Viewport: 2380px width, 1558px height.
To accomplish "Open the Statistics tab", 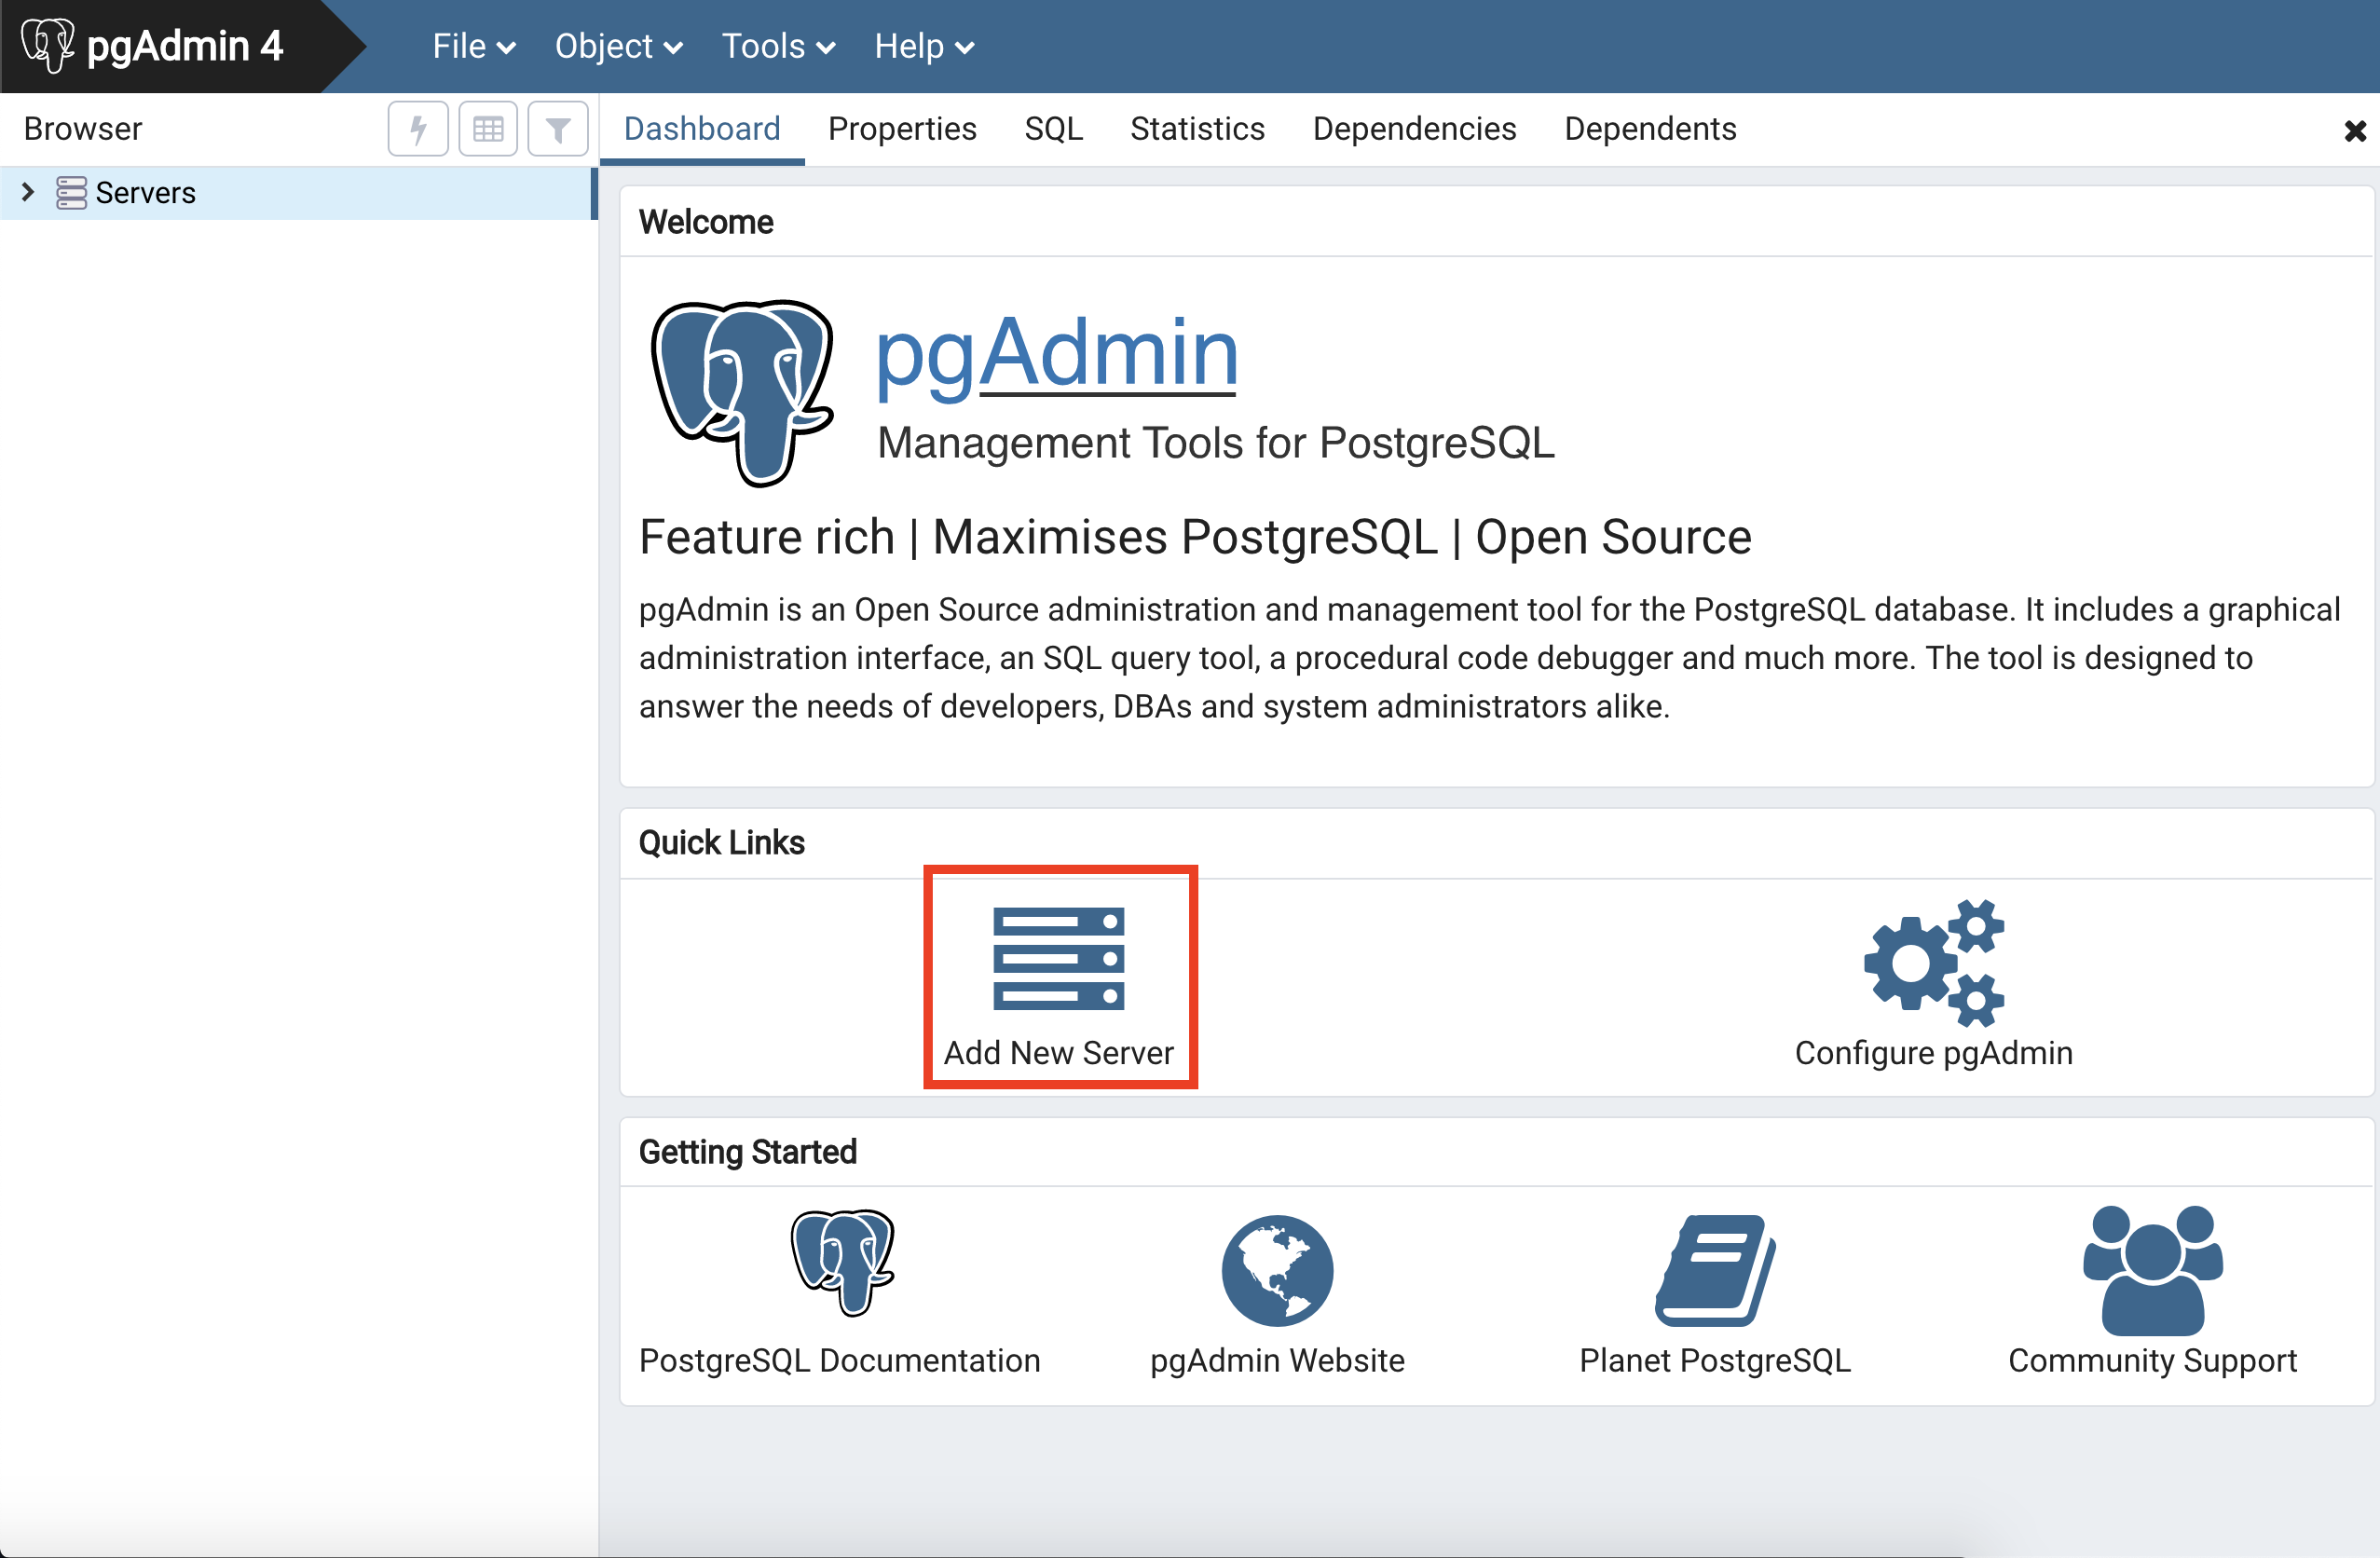I will (x=1197, y=129).
